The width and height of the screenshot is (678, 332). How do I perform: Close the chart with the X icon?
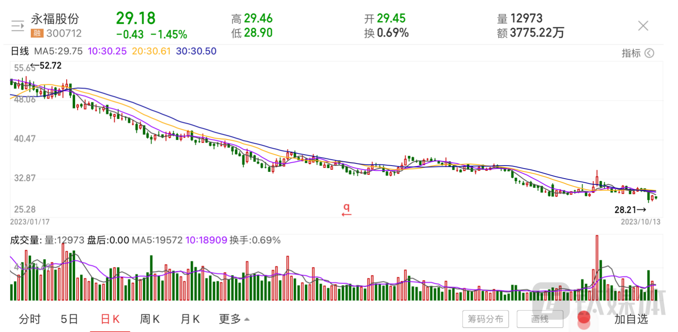click(x=643, y=26)
